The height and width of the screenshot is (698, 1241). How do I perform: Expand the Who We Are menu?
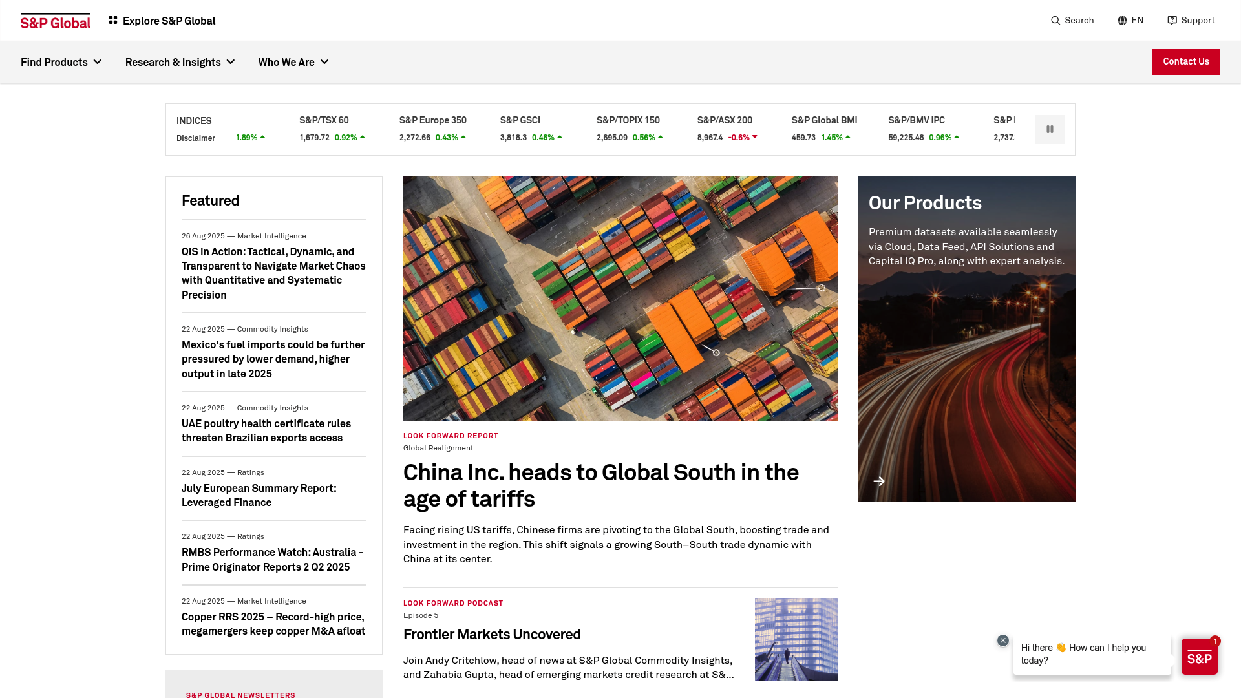tap(293, 62)
